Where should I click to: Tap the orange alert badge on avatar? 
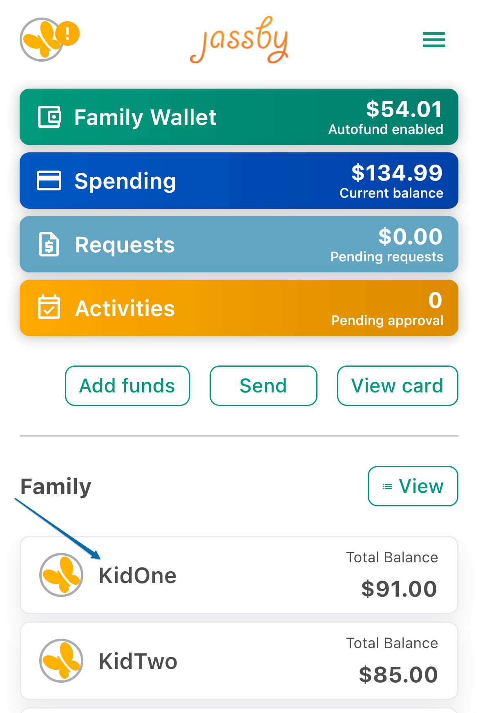pyautogui.click(x=68, y=33)
